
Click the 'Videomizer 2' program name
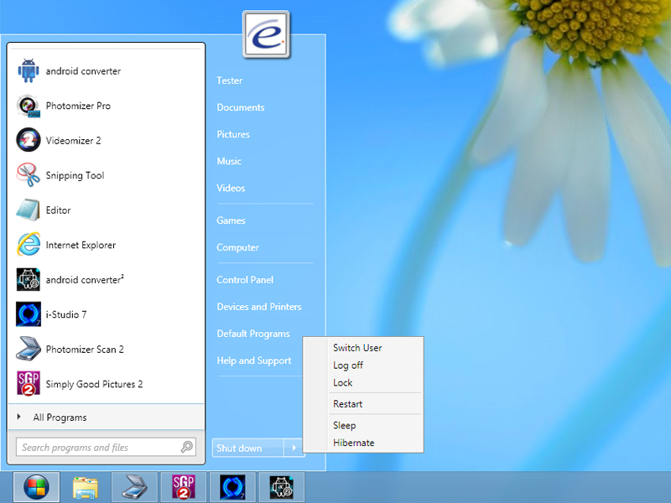point(73,140)
